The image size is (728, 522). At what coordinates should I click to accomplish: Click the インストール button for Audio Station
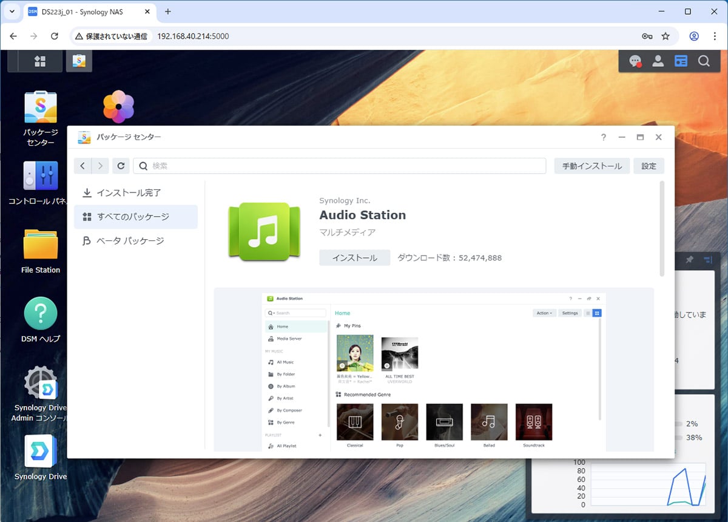(354, 257)
